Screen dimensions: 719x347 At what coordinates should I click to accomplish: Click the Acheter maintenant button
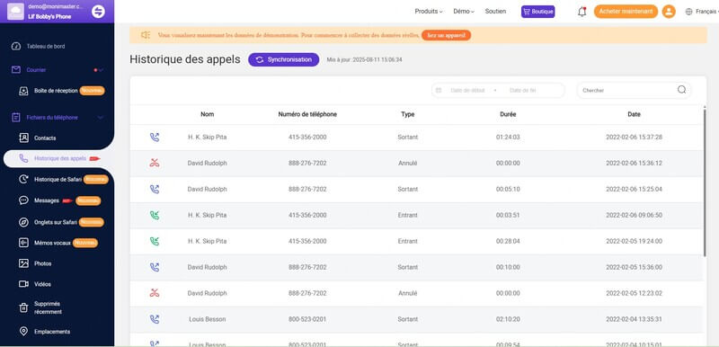click(626, 12)
